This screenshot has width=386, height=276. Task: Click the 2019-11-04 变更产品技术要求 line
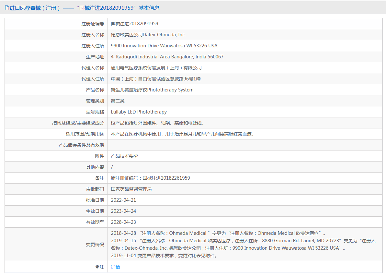164,256
